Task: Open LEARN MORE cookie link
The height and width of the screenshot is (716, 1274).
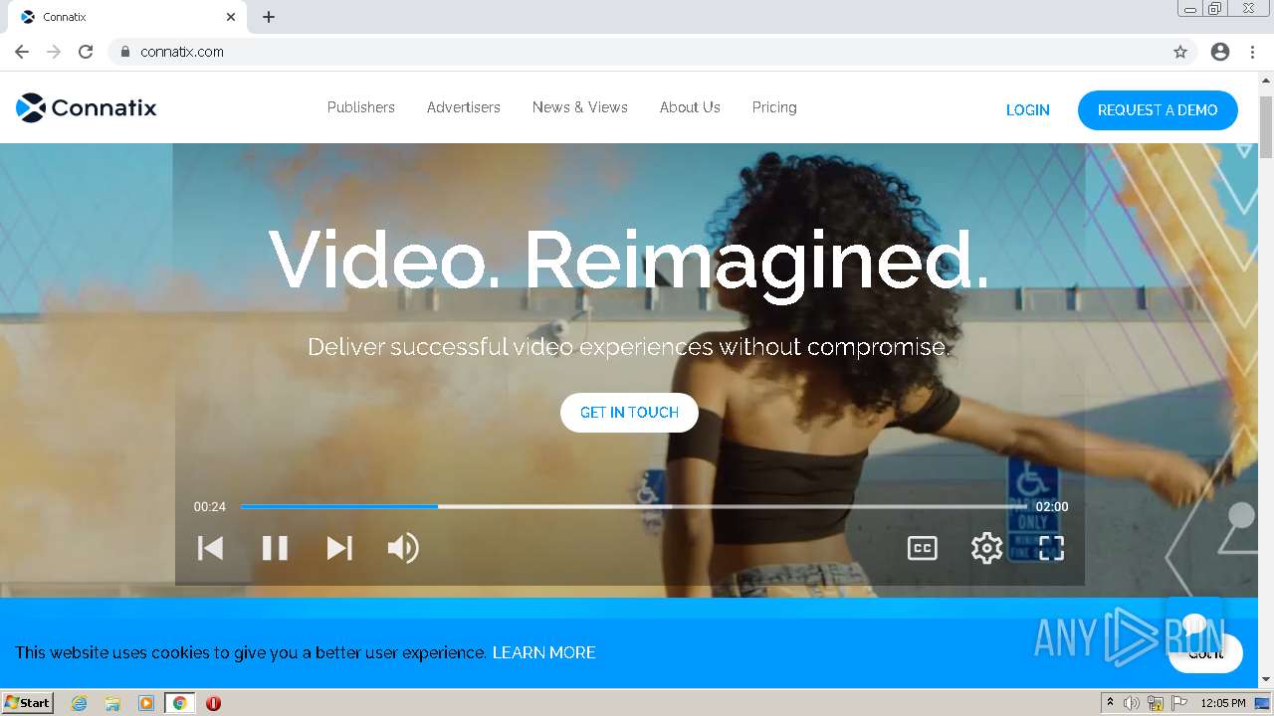Action: point(544,652)
